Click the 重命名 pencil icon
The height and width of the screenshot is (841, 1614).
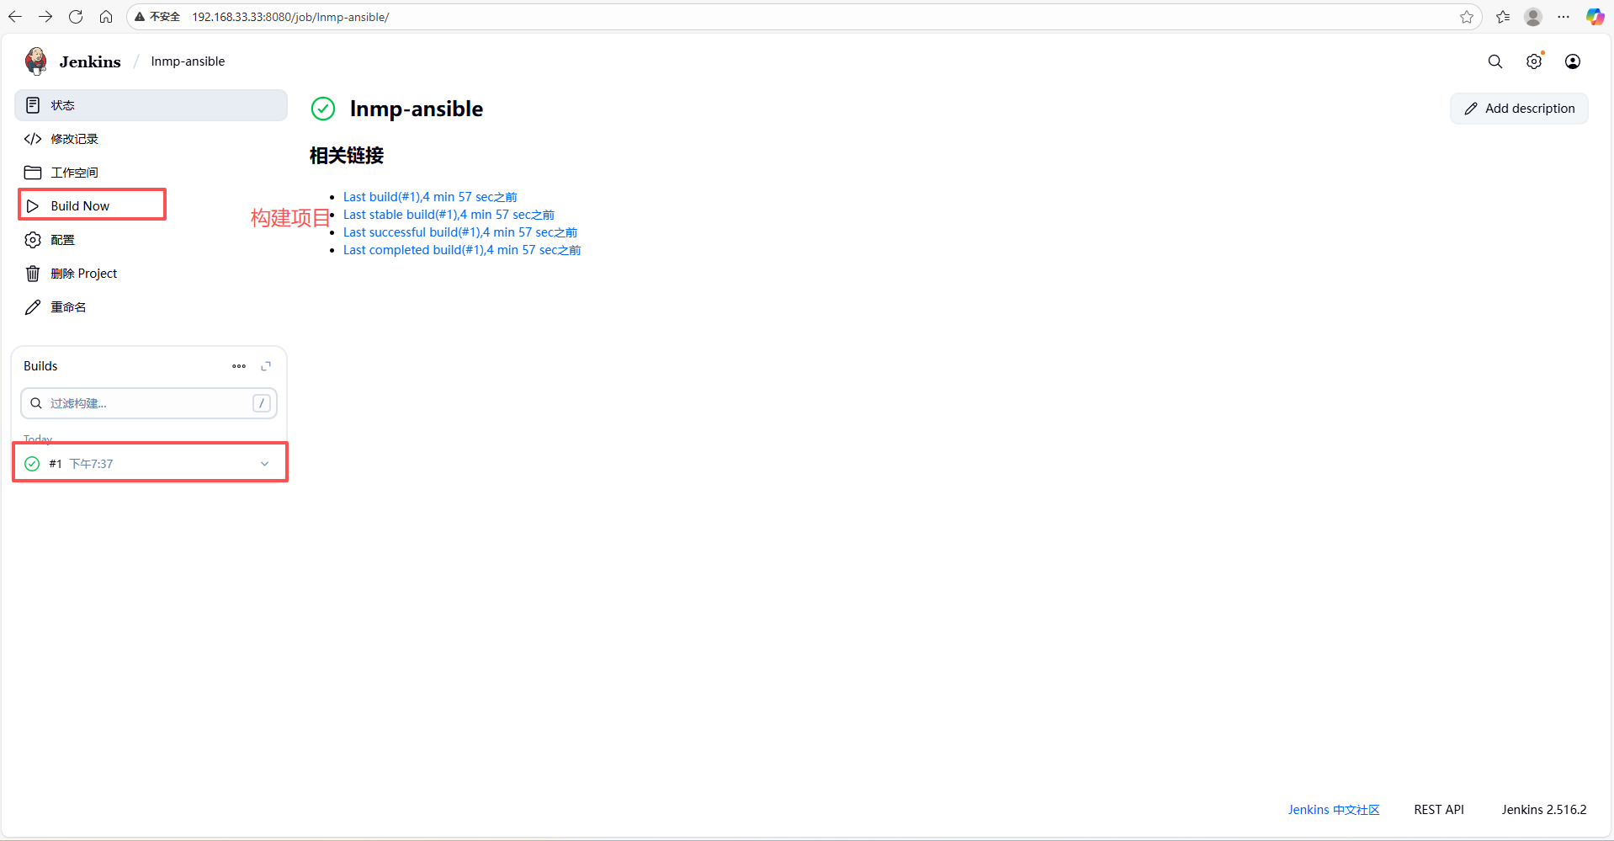[x=33, y=307]
